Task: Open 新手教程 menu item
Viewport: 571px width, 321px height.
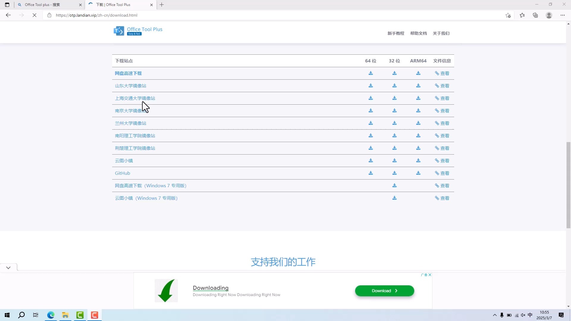Action: [x=396, y=33]
